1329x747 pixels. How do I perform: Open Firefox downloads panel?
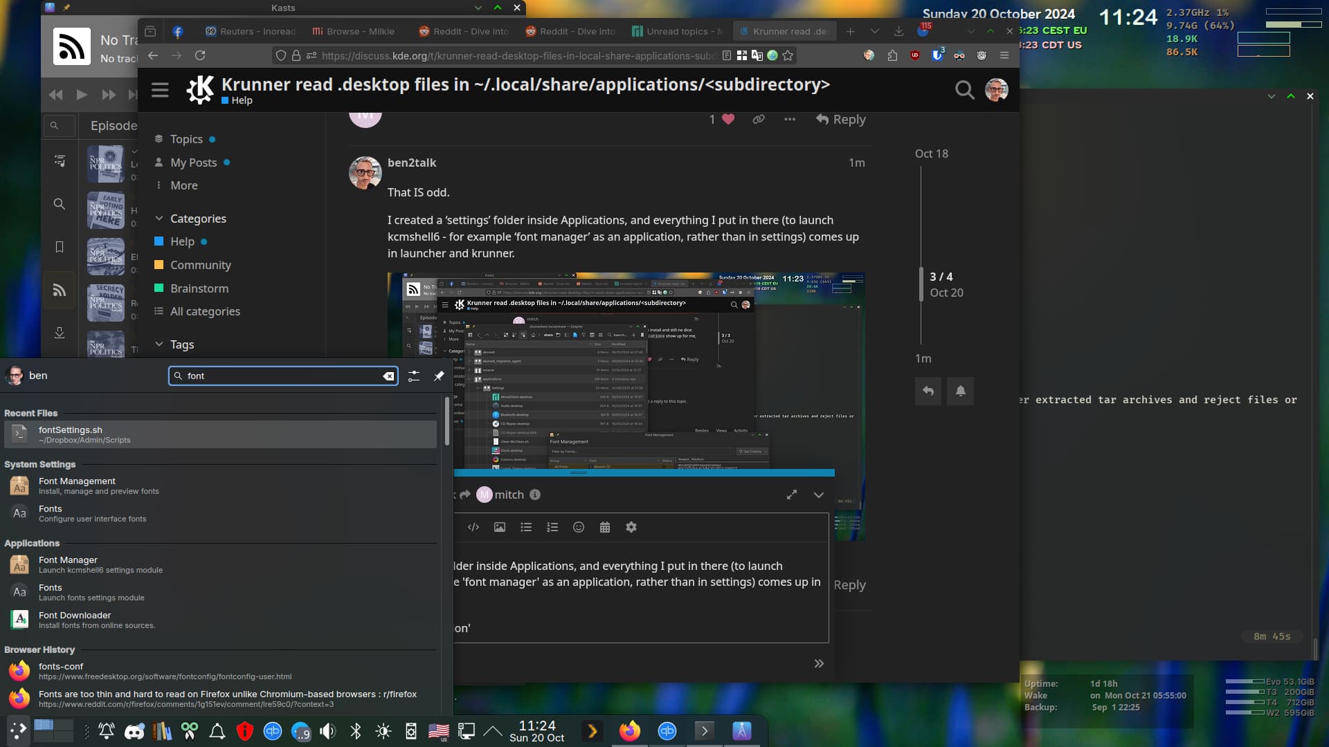pos(898,31)
